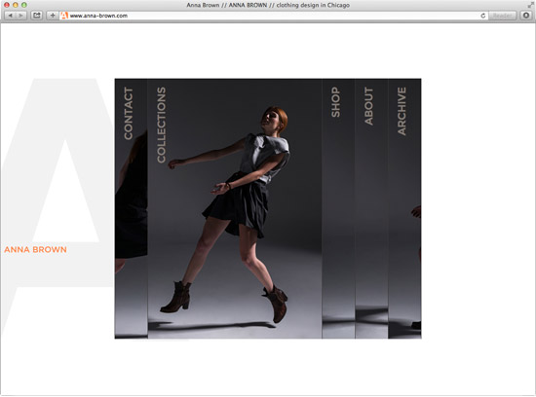Viewport: 536px width, 397px height.
Task: Click the ANNA BROWN orange logo text
Action: point(35,249)
